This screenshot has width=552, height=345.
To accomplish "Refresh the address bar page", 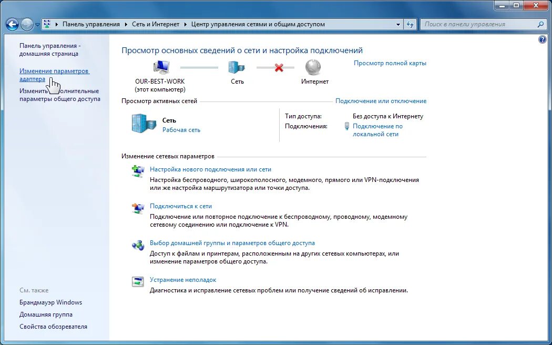I will click(x=411, y=24).
